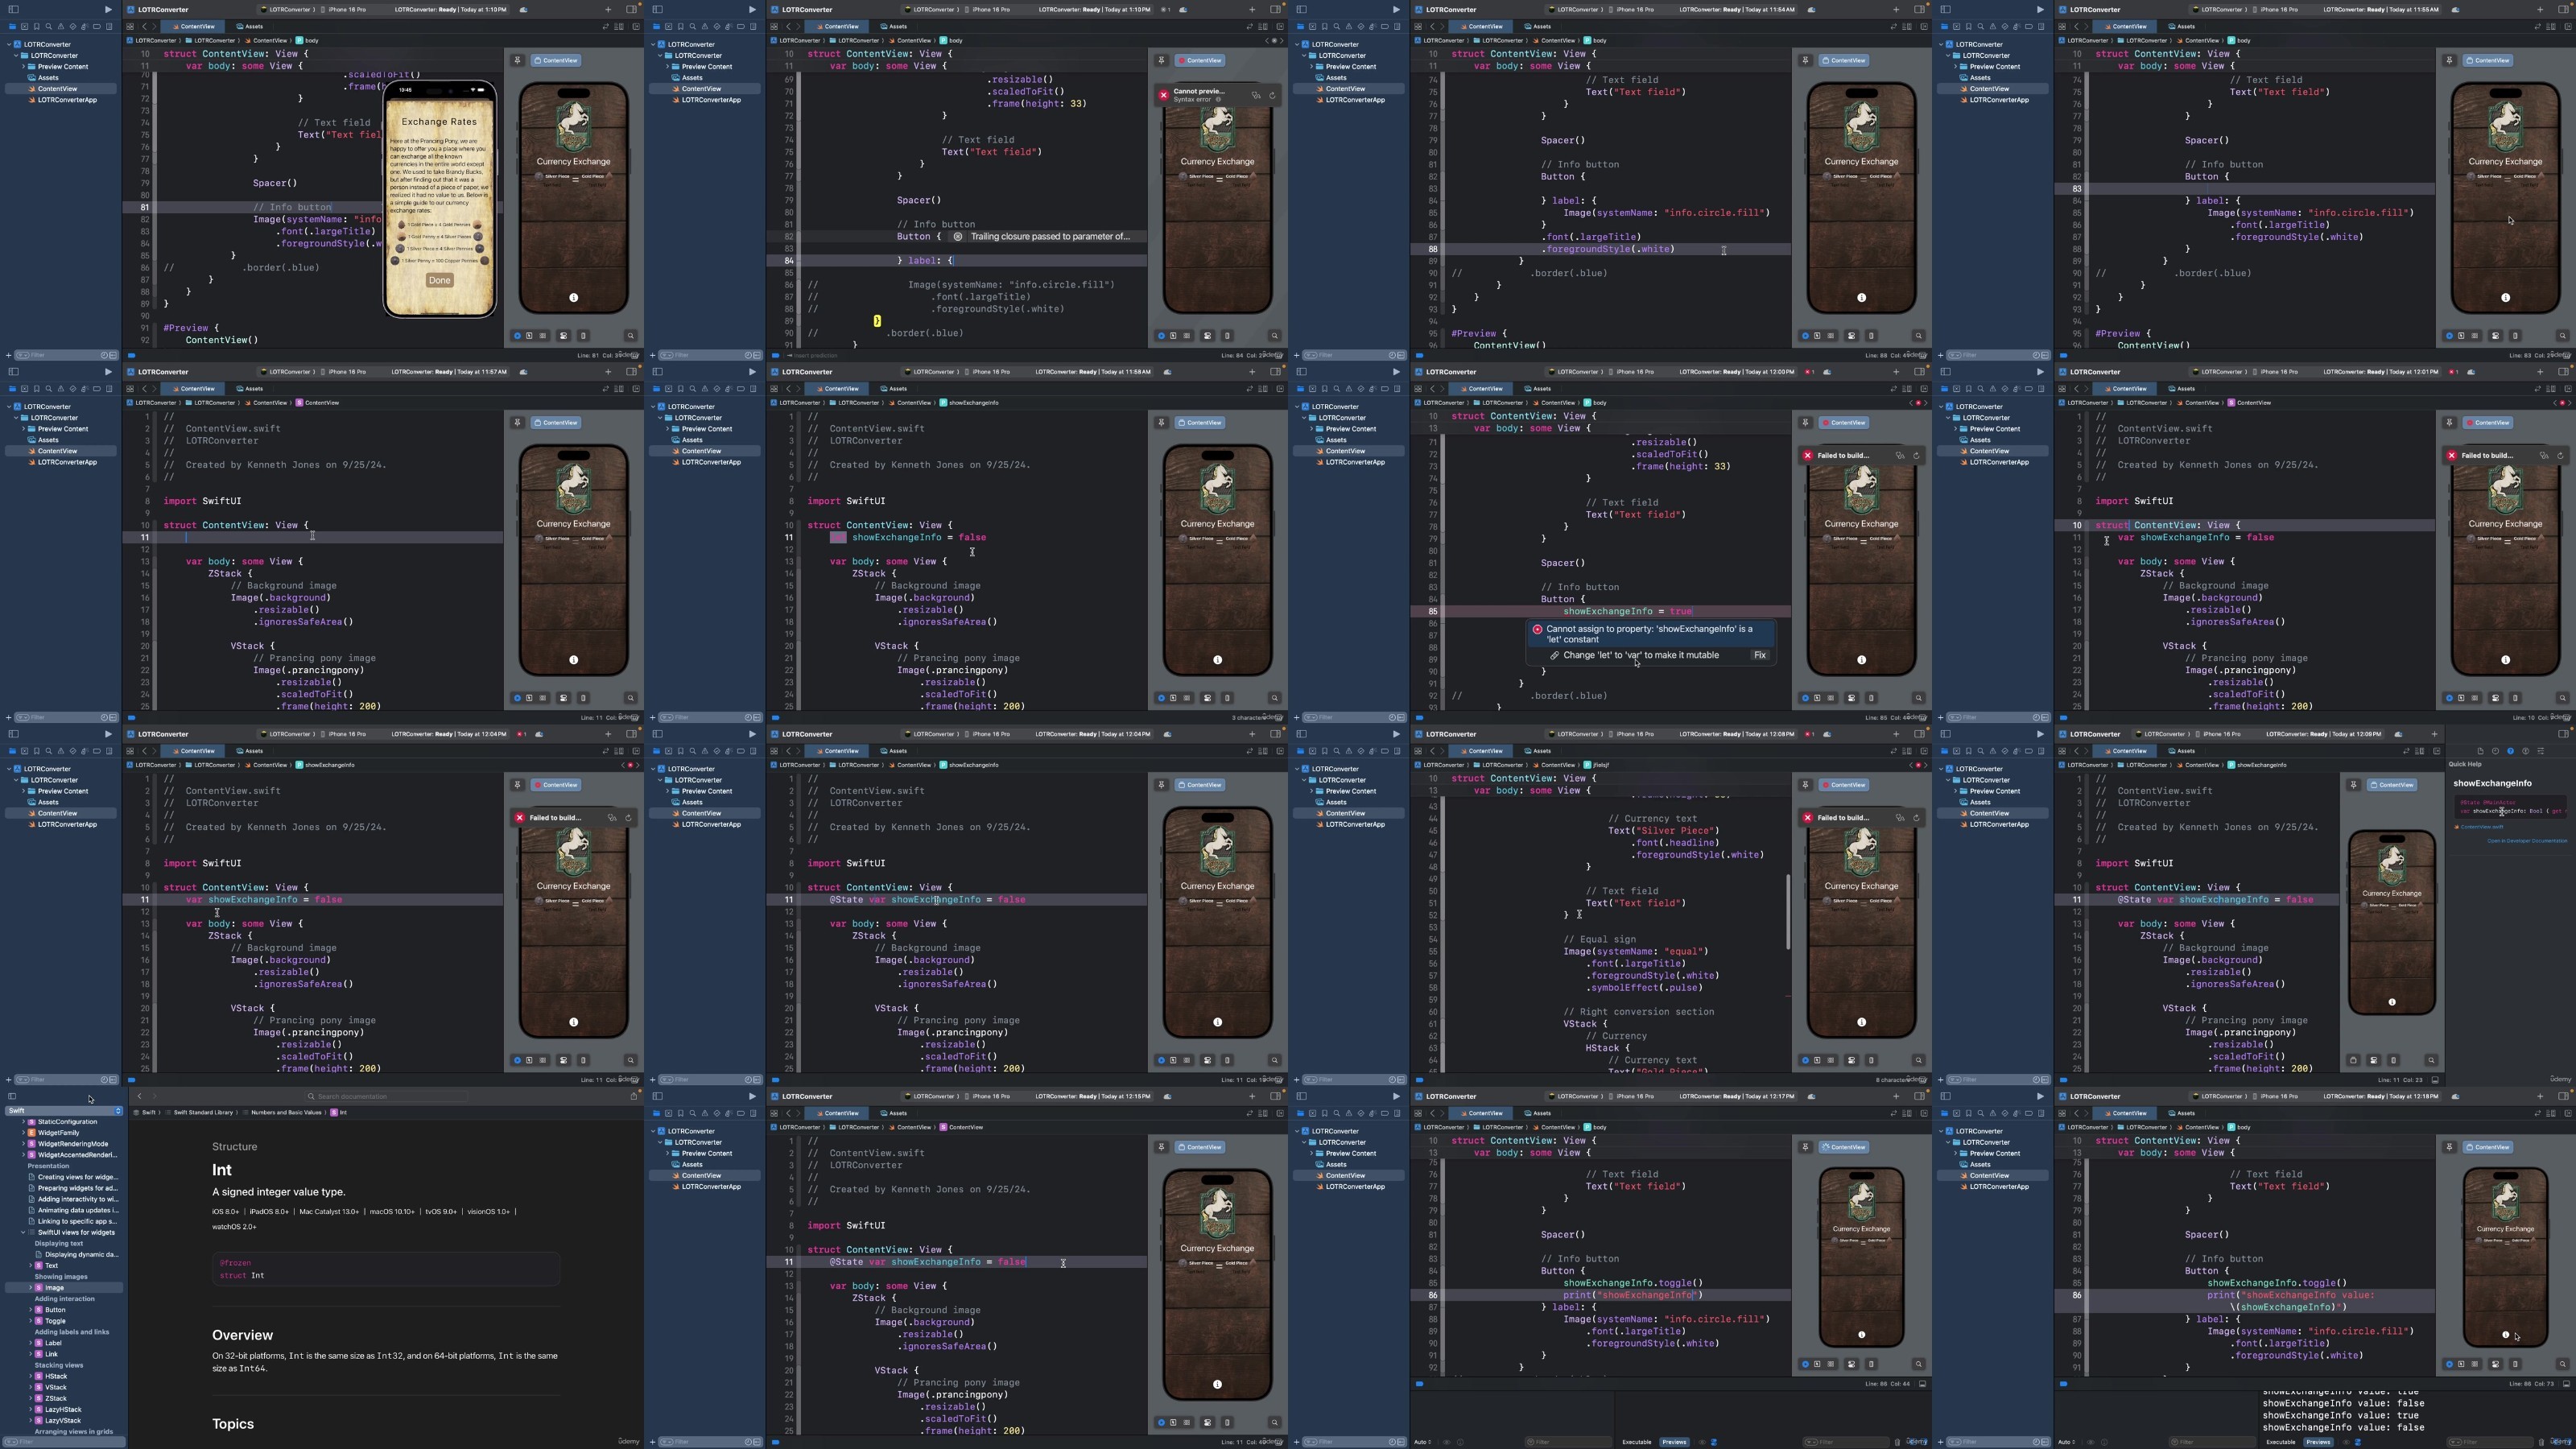The height and width of the screenshot is (1449, 2576).
Task: Click Fix in the let constant error
Action: [x=1760, y=656]
